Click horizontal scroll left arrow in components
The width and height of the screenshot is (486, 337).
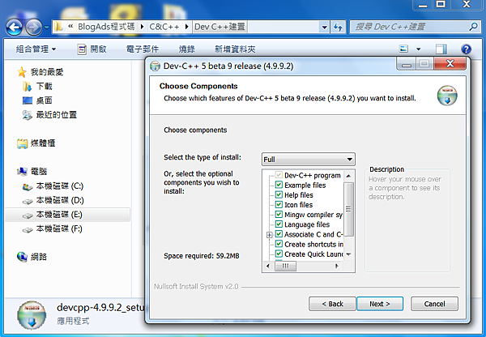pos(268,266)
